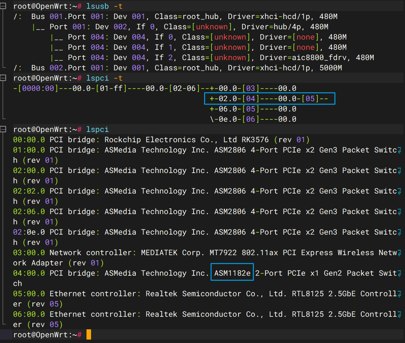Click the '02:00.0' PCI address
Image resolution: width=405 pixels, height=343 pixels.
coord(29,170)
